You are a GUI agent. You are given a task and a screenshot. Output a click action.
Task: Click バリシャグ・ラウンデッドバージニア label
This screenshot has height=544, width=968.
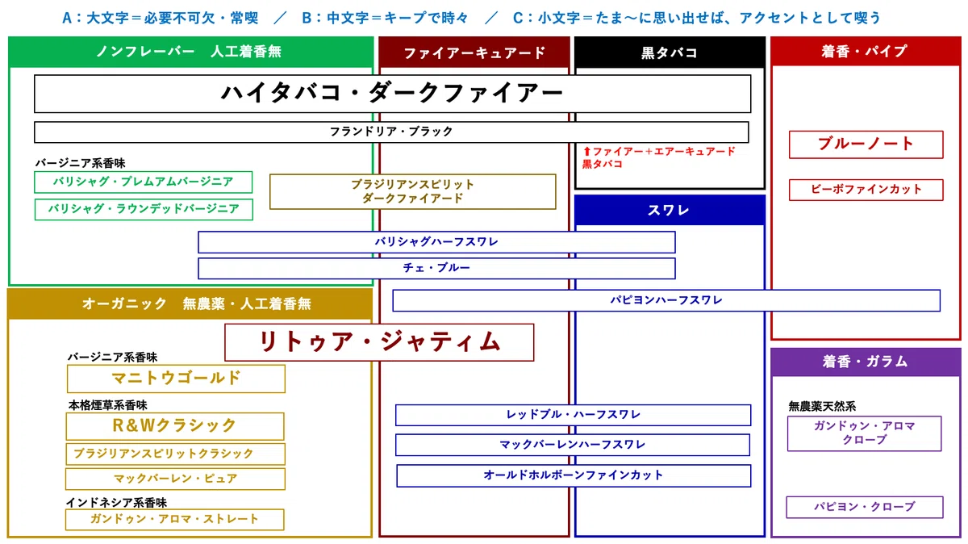click(x=144, y=209)
